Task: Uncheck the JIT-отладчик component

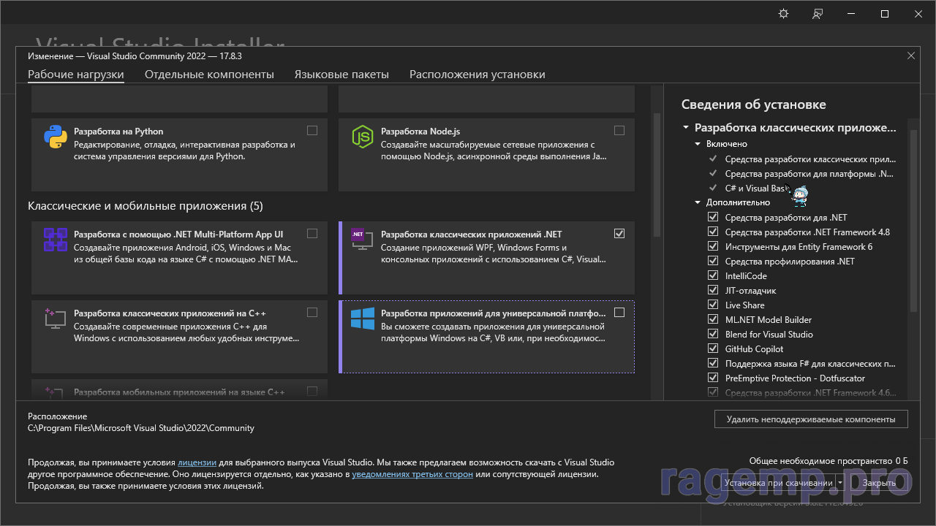Action: (713, 291)
